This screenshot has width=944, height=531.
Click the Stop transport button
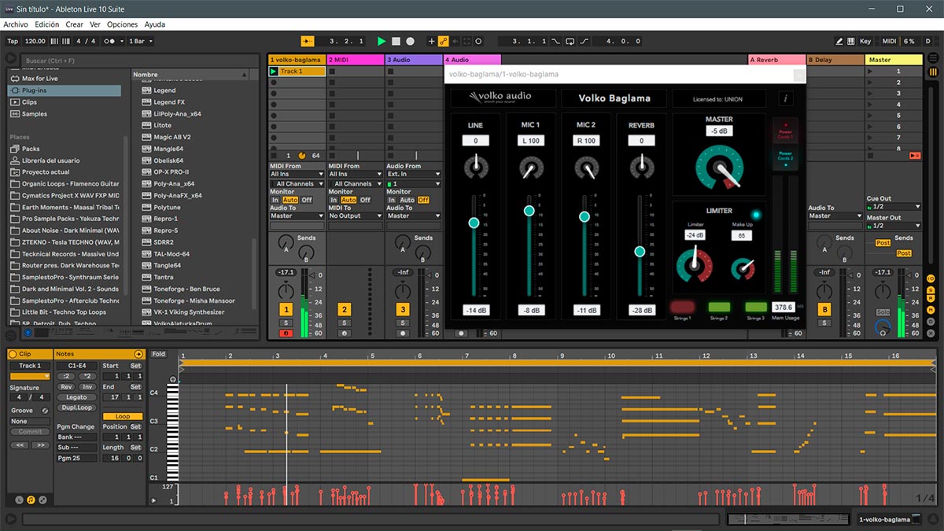tap(396, 41)
